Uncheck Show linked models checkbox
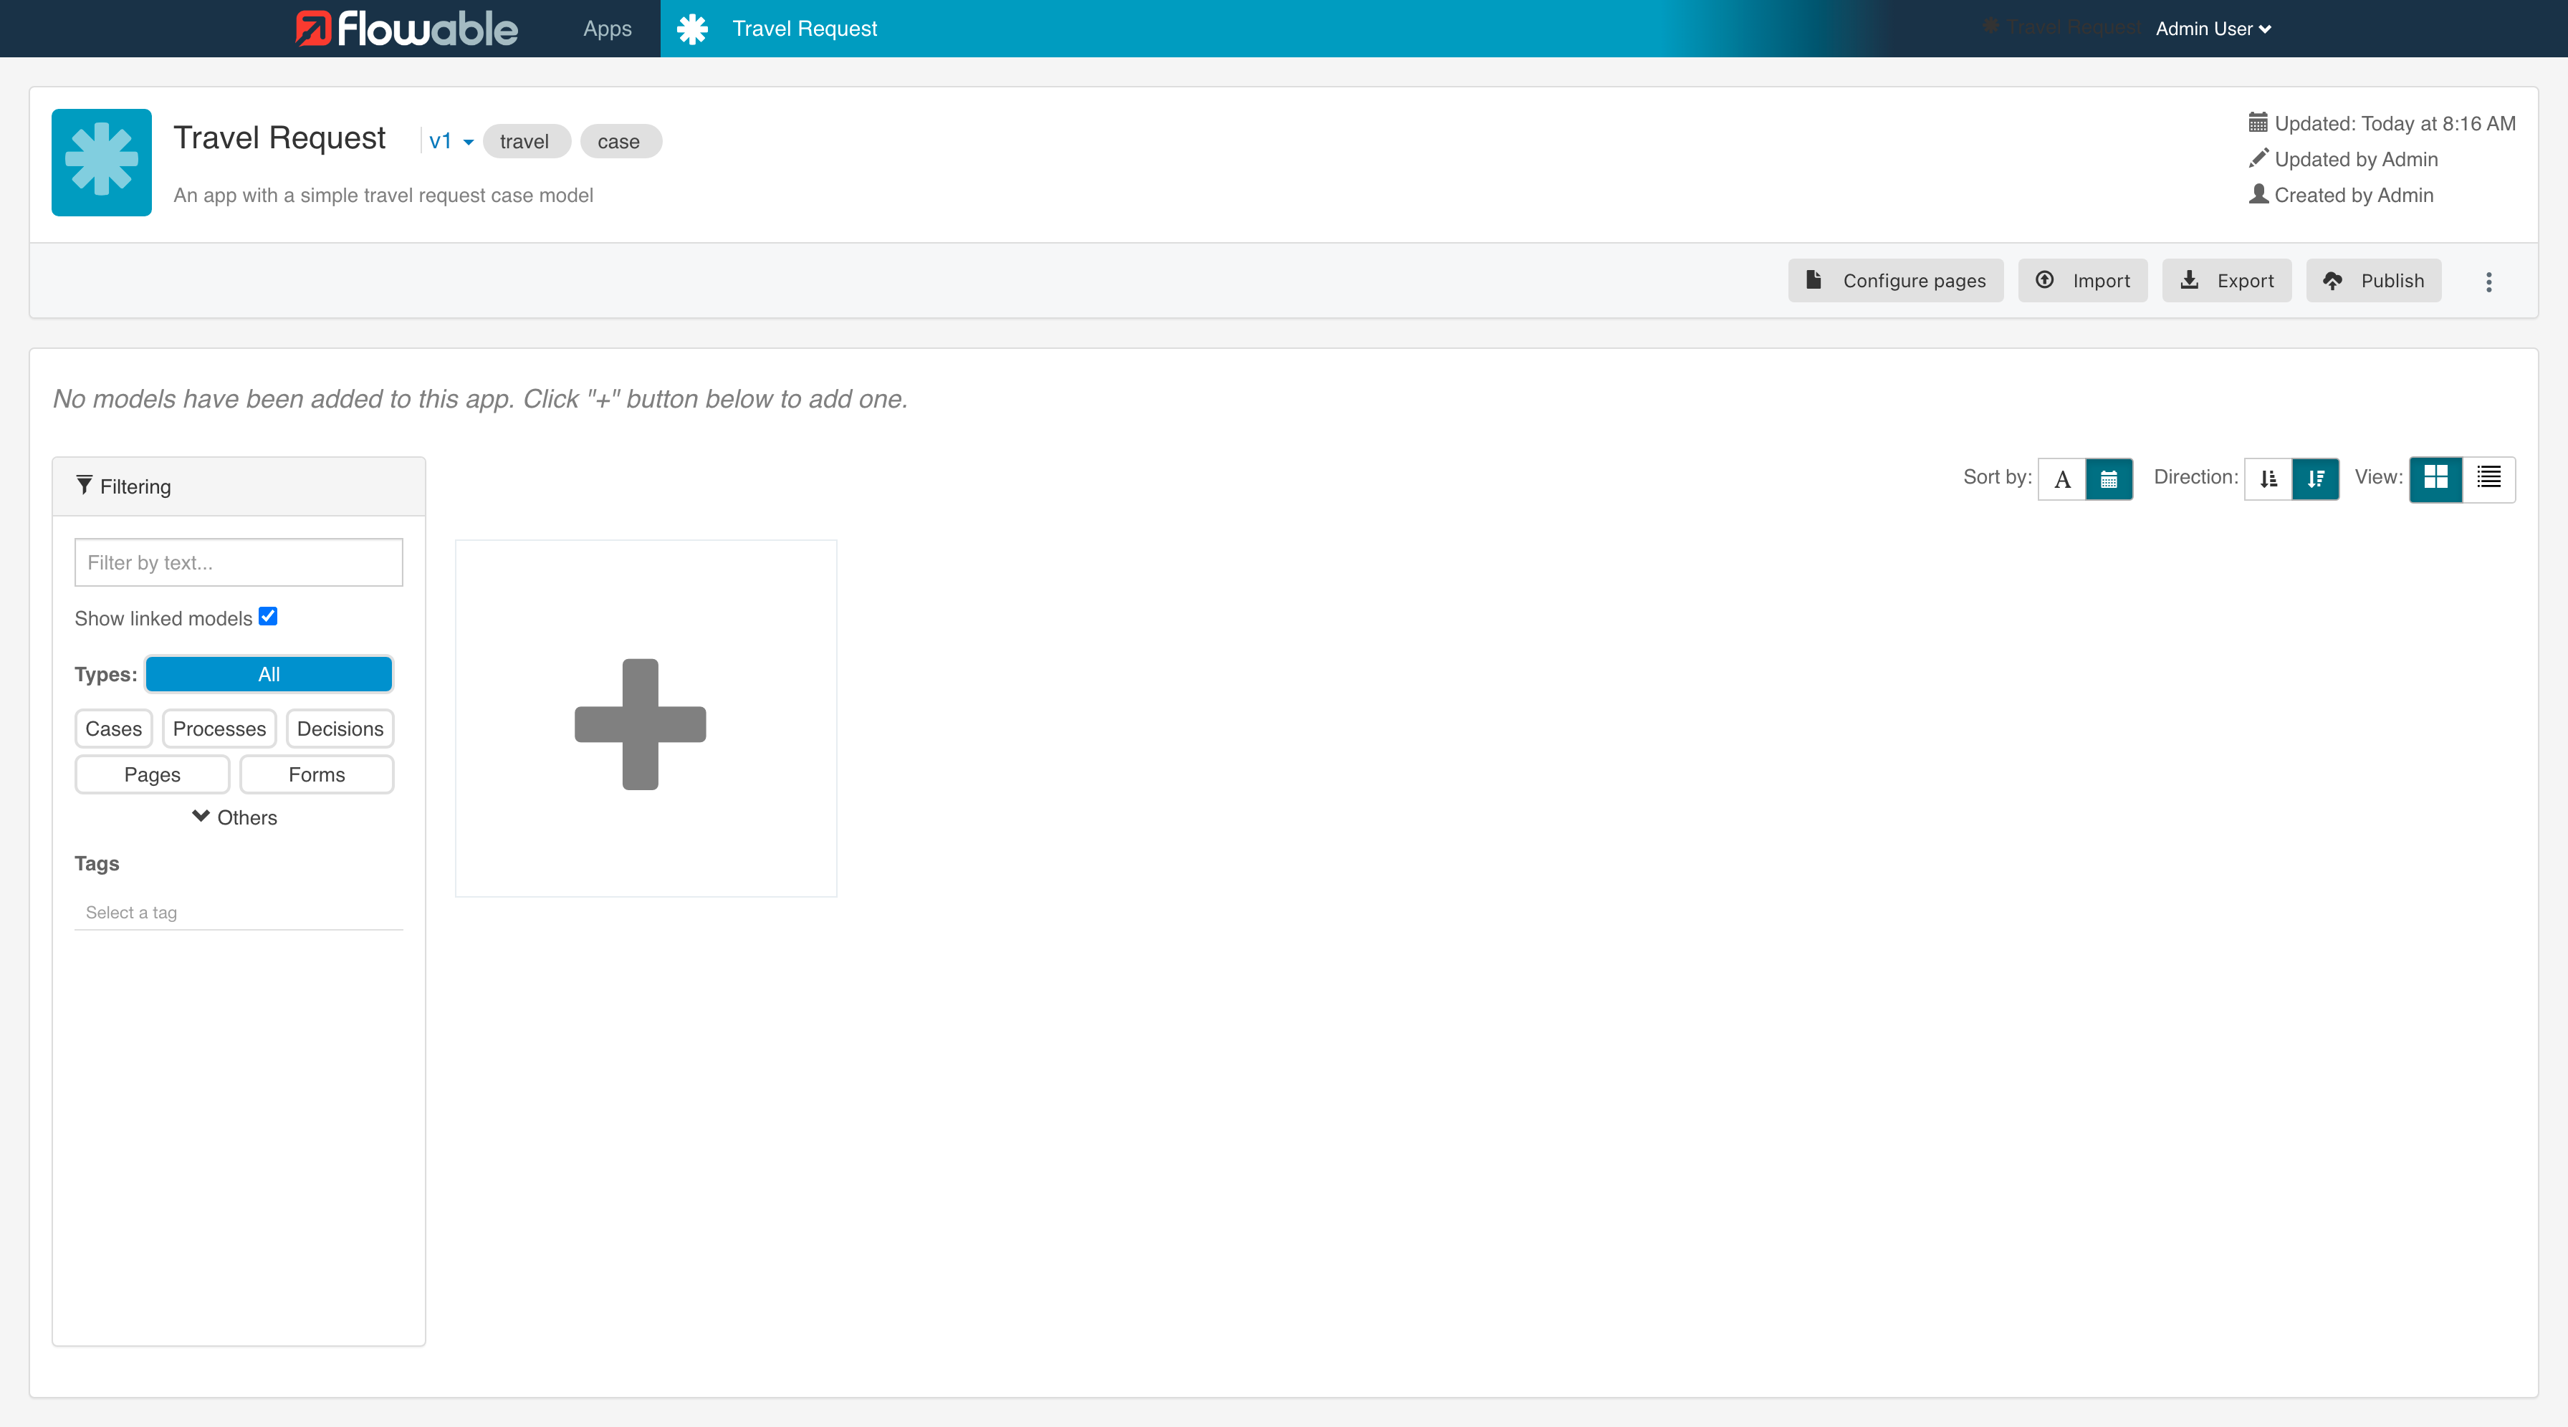This screenshot has height=1427, width=2568. click(268, 616)
